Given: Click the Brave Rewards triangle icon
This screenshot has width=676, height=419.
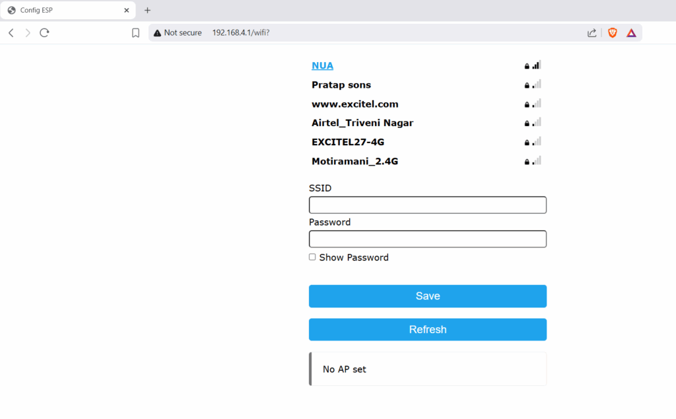Looking at the screenshot, I should (x=631, y=33).
